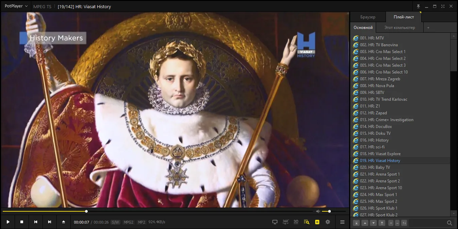Select the Основной playlist tab
The width and height of the screenshot is (458, 229).
coord(363,28)
